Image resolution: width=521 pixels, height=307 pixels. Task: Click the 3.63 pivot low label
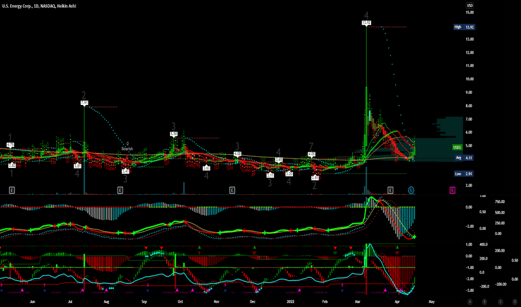206,168
